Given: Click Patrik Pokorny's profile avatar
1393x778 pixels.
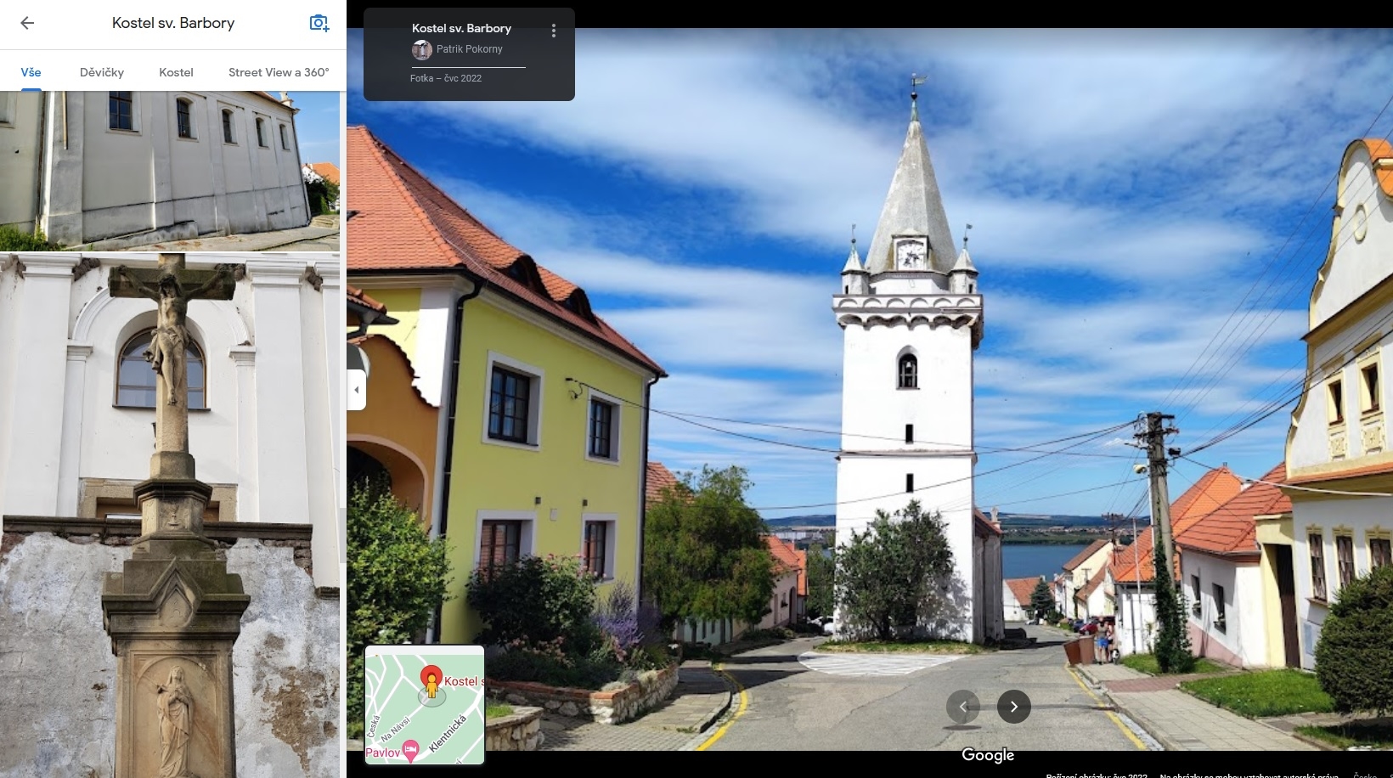Looking at the screenshot, I should tap(421, 50).
